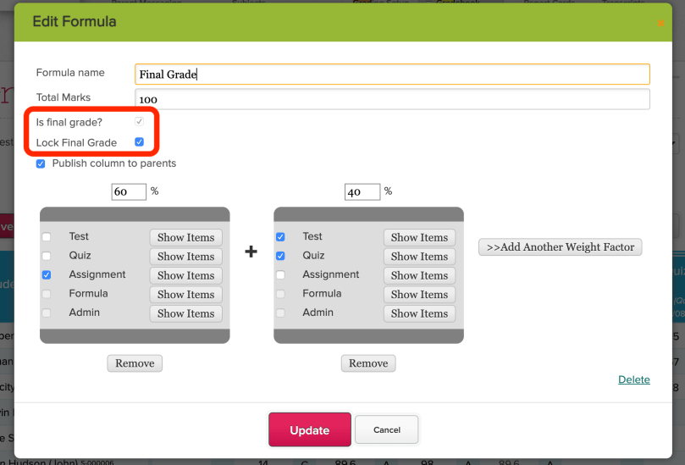685x465 pixels.
Task: Uncheck the Lock Final Grade checkbox
Action: pyautogui.click(x=139, y=142)
